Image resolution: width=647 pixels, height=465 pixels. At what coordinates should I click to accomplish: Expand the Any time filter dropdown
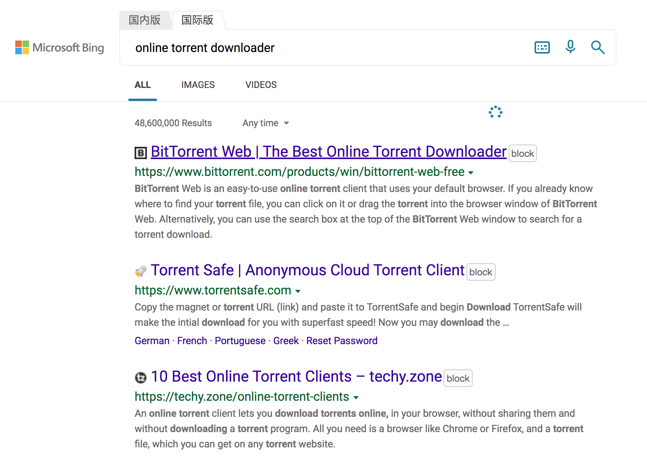[x=266, y=123]
